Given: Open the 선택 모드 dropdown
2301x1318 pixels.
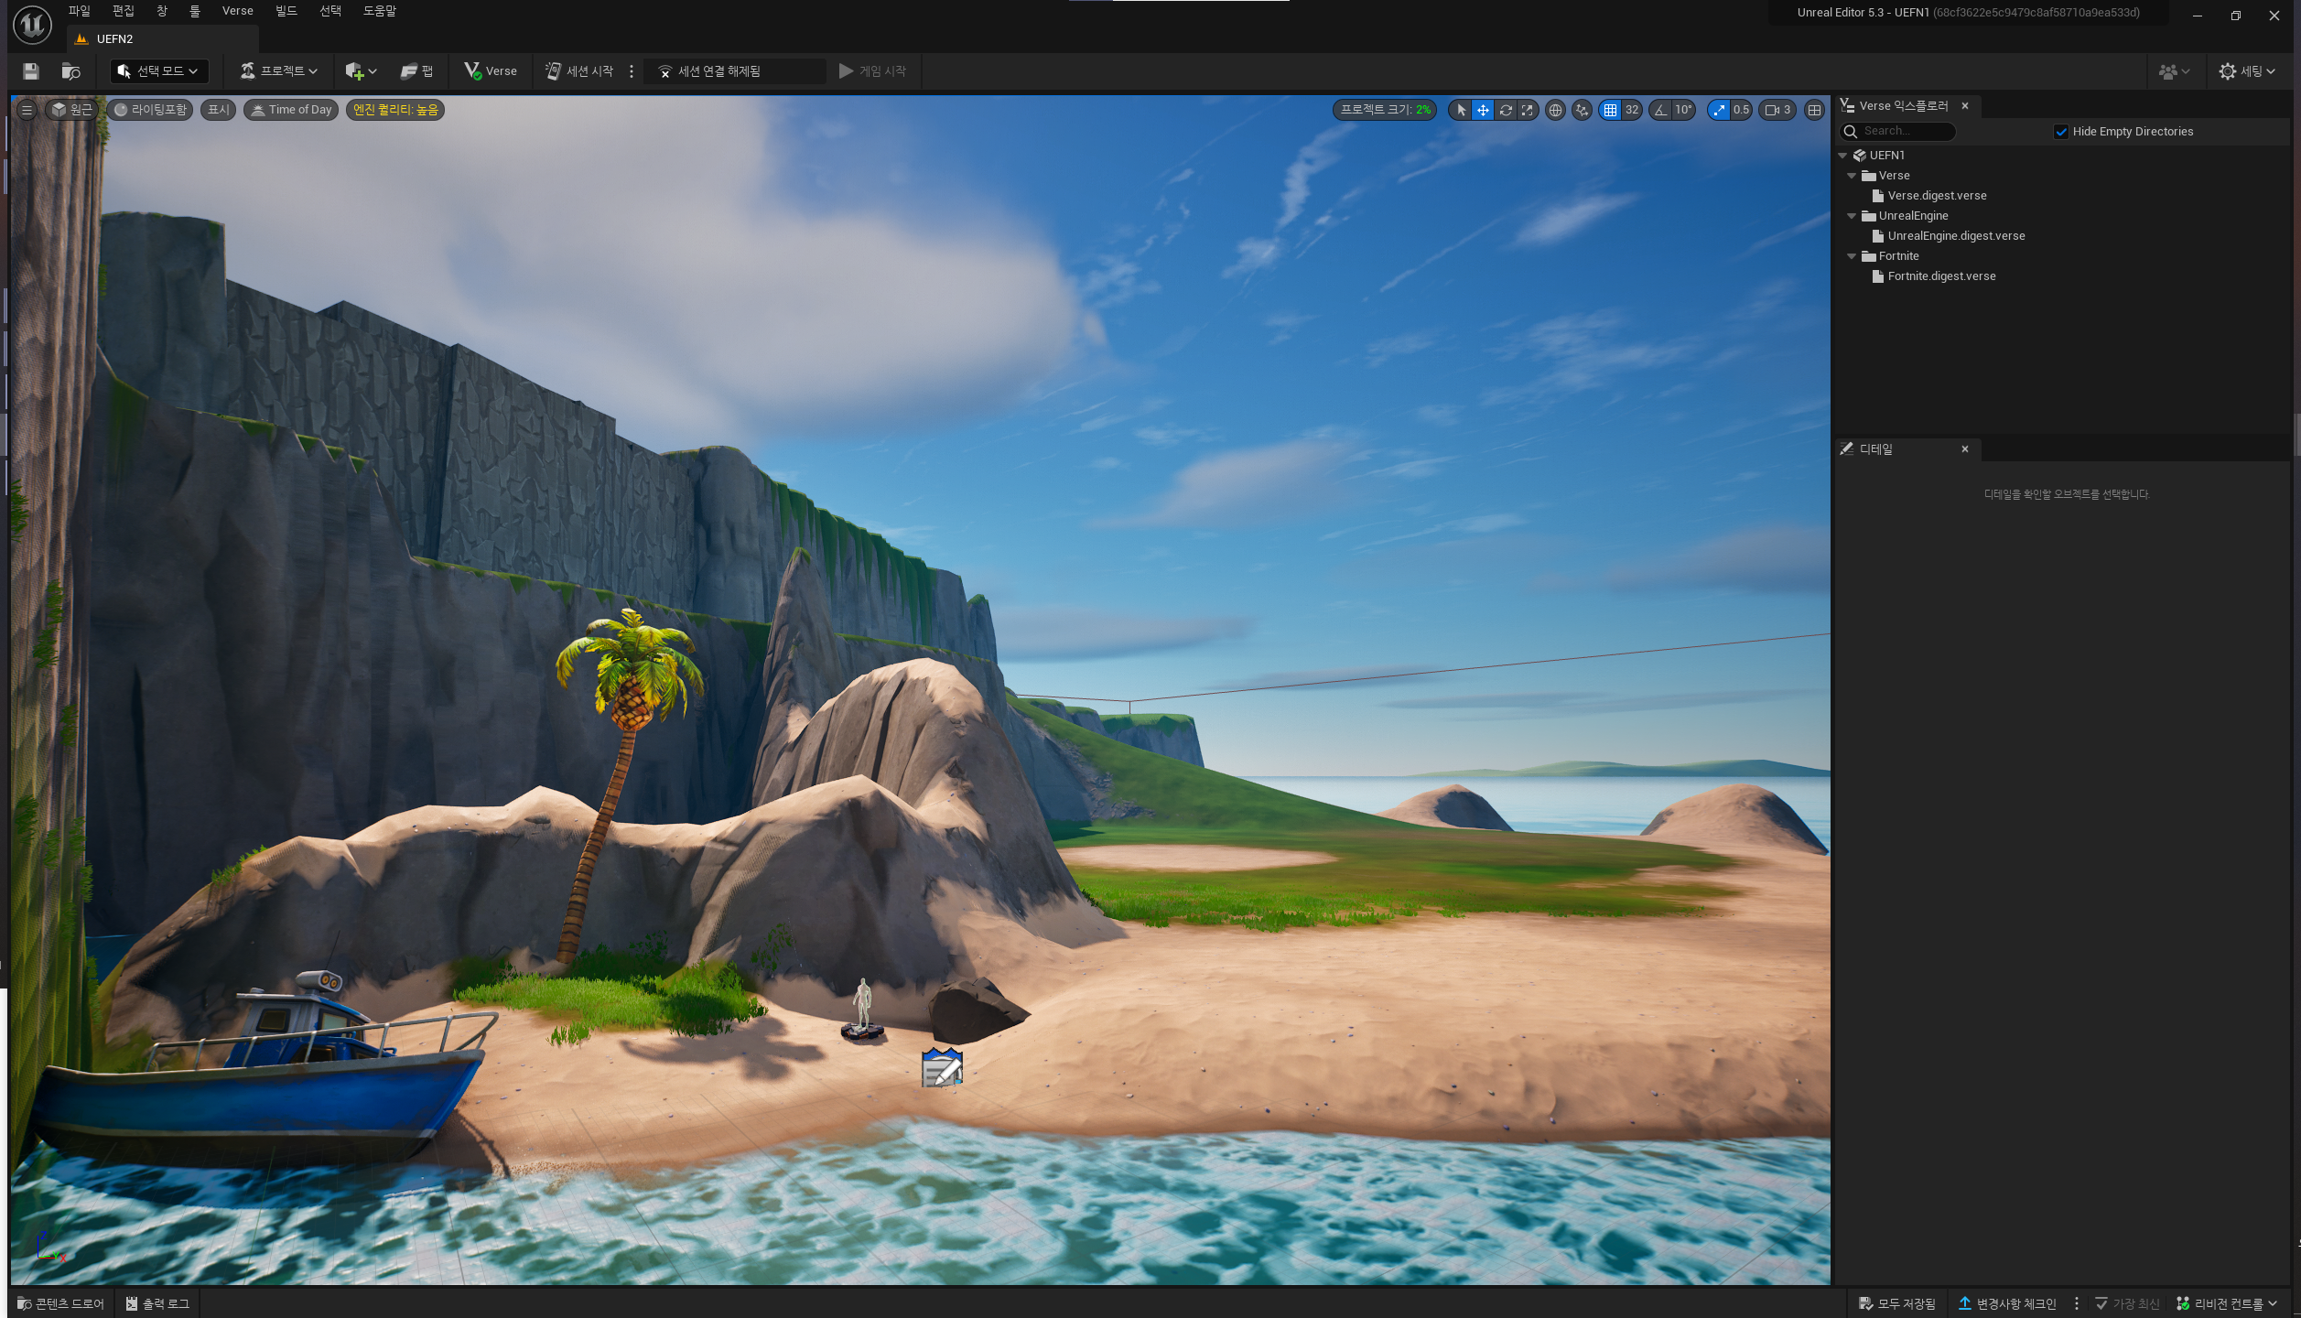Looking at the screenshot, I should tap(159, 71).
